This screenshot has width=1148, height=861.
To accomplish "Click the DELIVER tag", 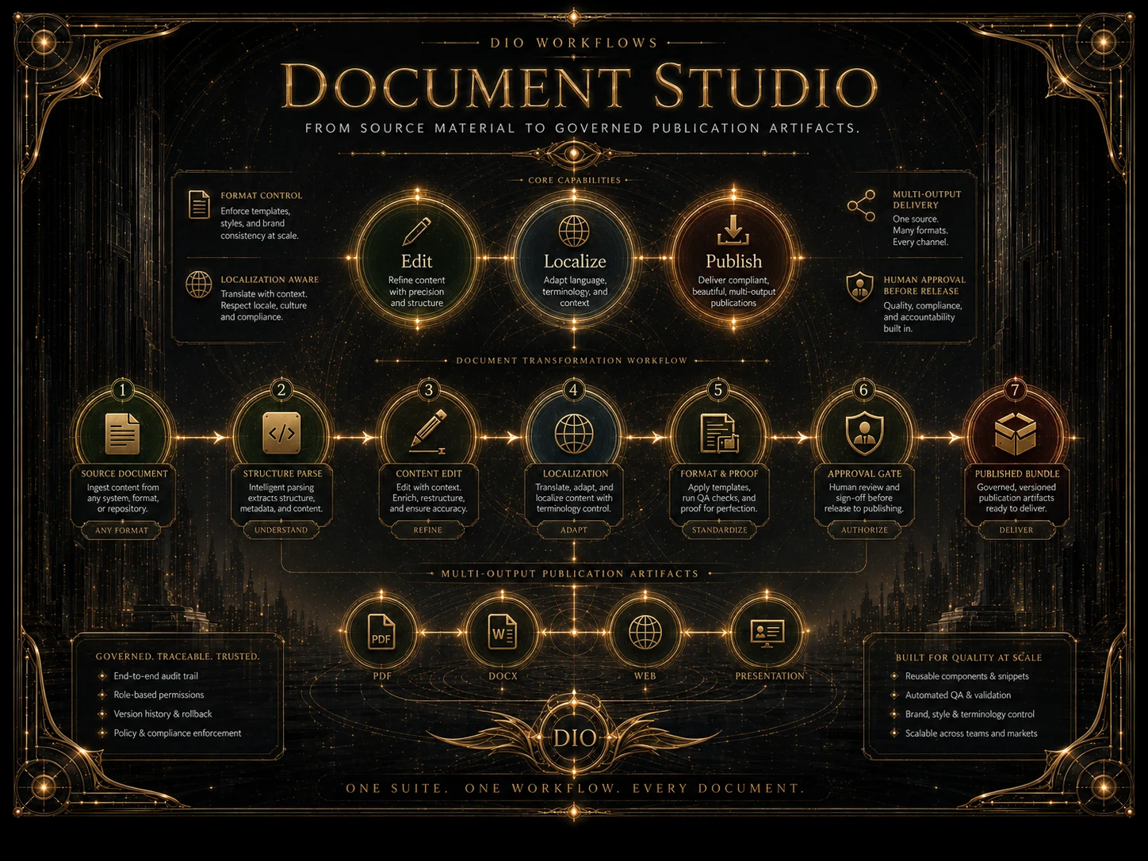I will click(1016, 530).
